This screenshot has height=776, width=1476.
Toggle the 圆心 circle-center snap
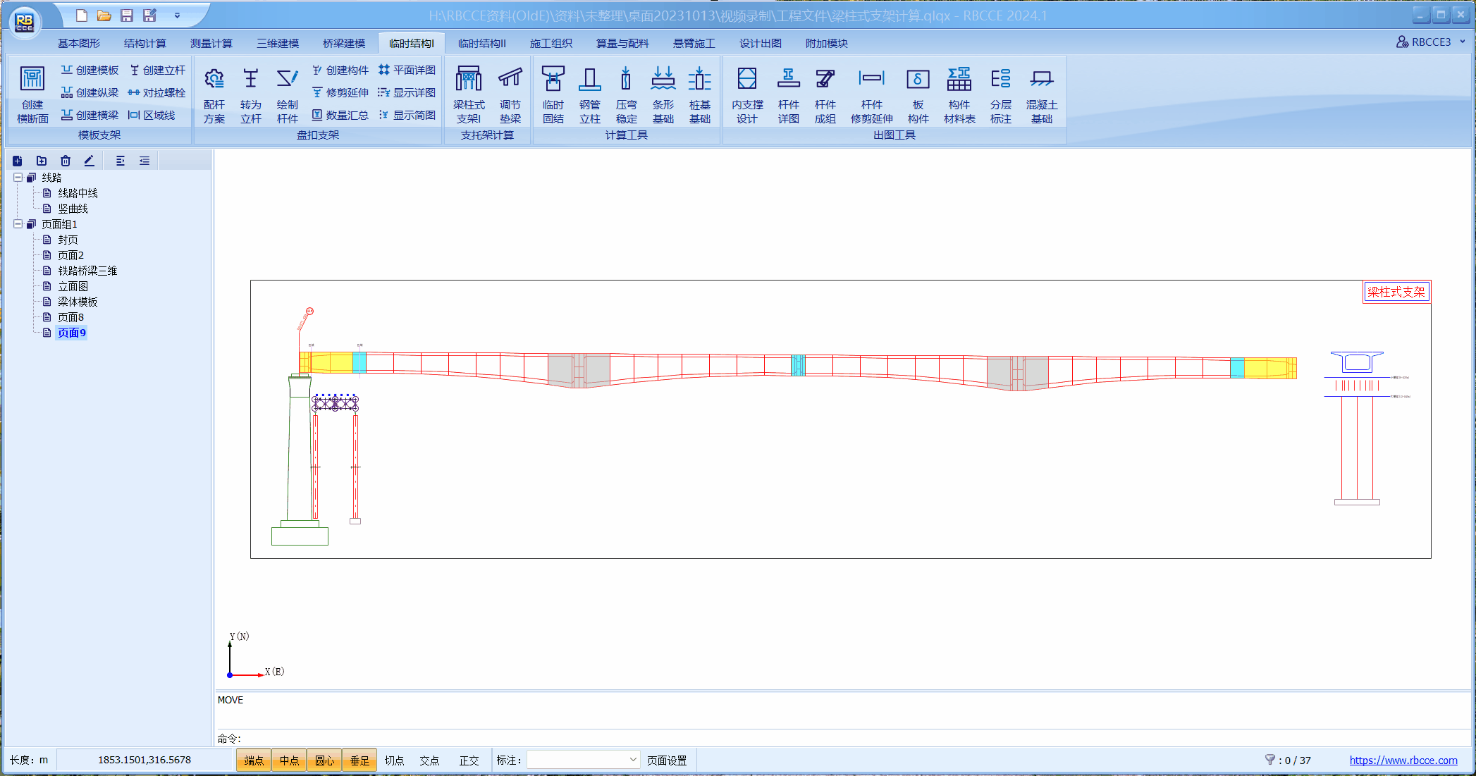pyautogui.click(x=324, y=760)
